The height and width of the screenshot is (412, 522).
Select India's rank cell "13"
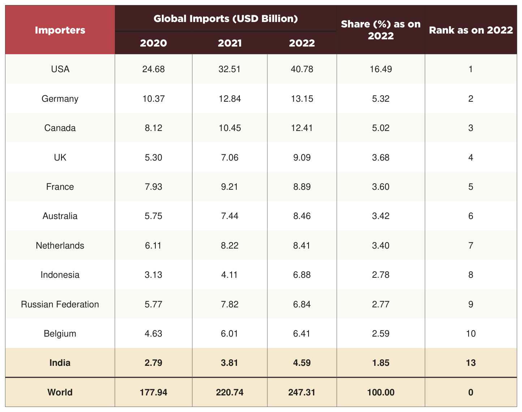coord(471,363)
